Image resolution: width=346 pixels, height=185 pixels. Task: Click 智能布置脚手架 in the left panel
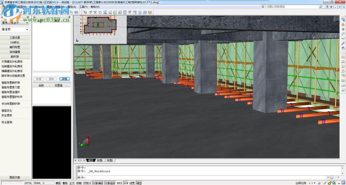[11, 83]
